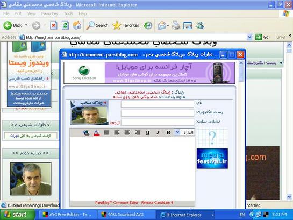
Task: Click the mediafestival.ir banner
Action: point(212,159)
